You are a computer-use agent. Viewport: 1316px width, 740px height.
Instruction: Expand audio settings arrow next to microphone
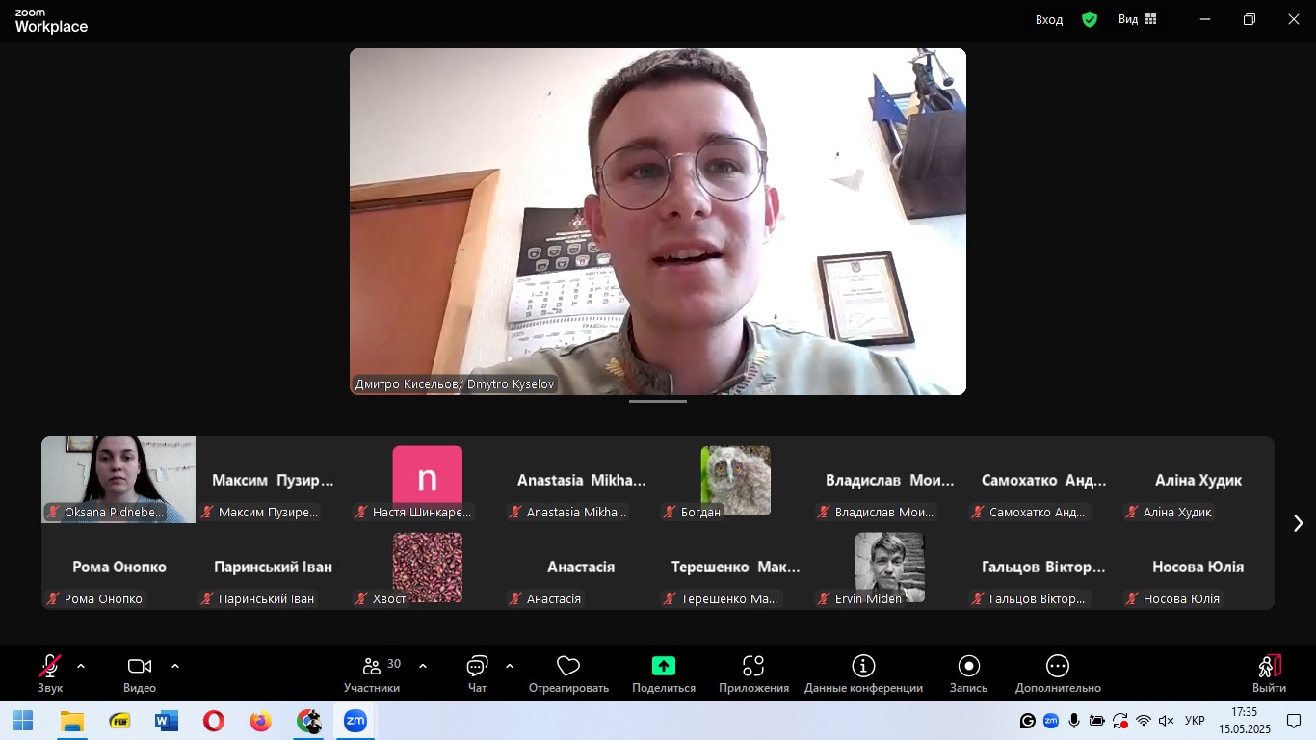tap(81, 666)
